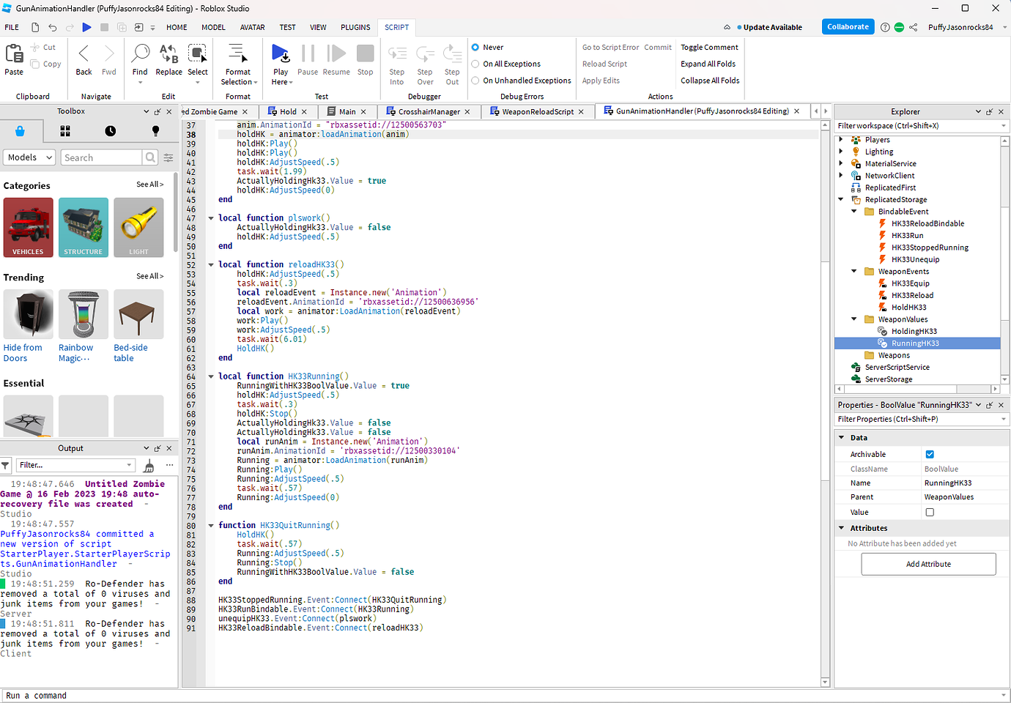Switch to the CrosshairManager script tab

pyautogui.click(x=429, y=111)
